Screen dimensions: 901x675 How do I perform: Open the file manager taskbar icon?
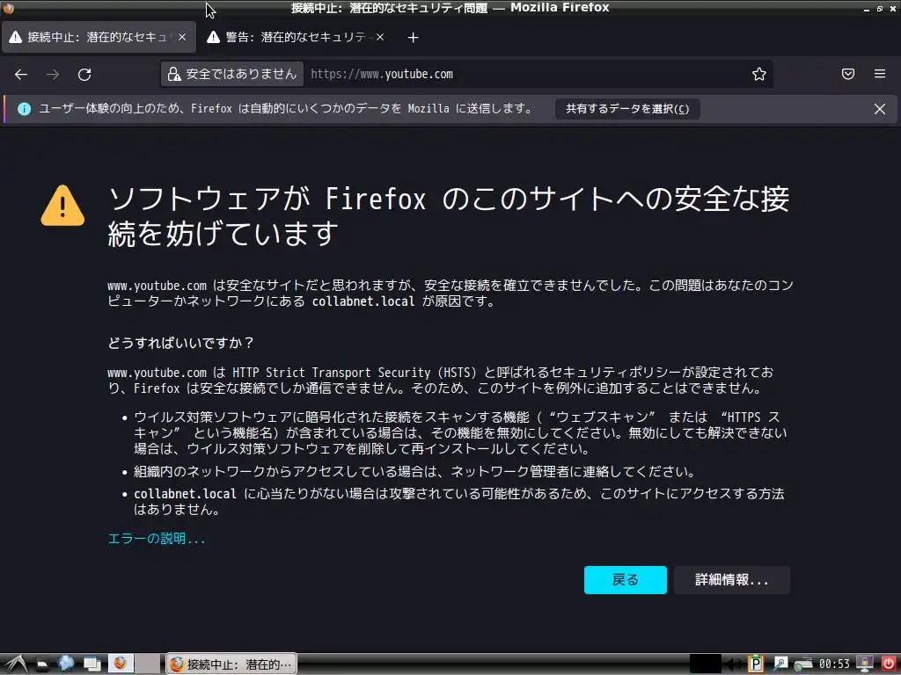41,664
